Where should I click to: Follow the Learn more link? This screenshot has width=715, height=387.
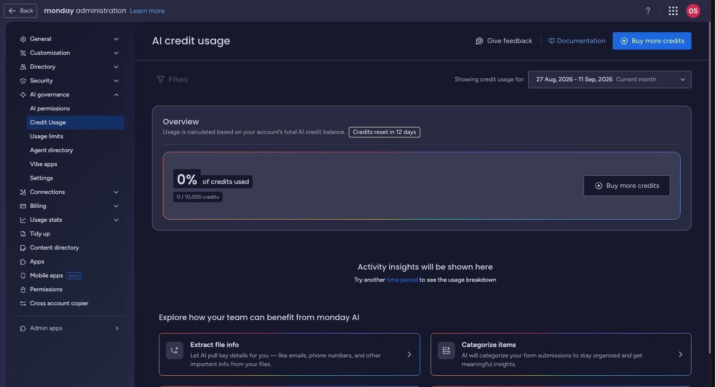(x=147, y=11)
